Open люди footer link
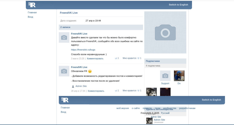Viewport: 234px width, 125px height. point(157,108)
